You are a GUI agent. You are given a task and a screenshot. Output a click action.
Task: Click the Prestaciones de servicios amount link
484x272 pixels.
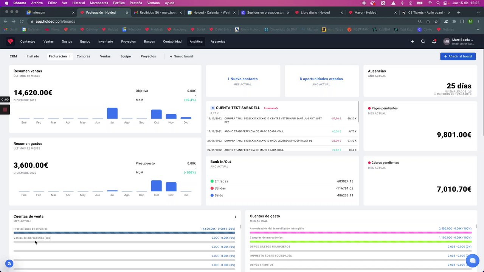pos(218,229)
